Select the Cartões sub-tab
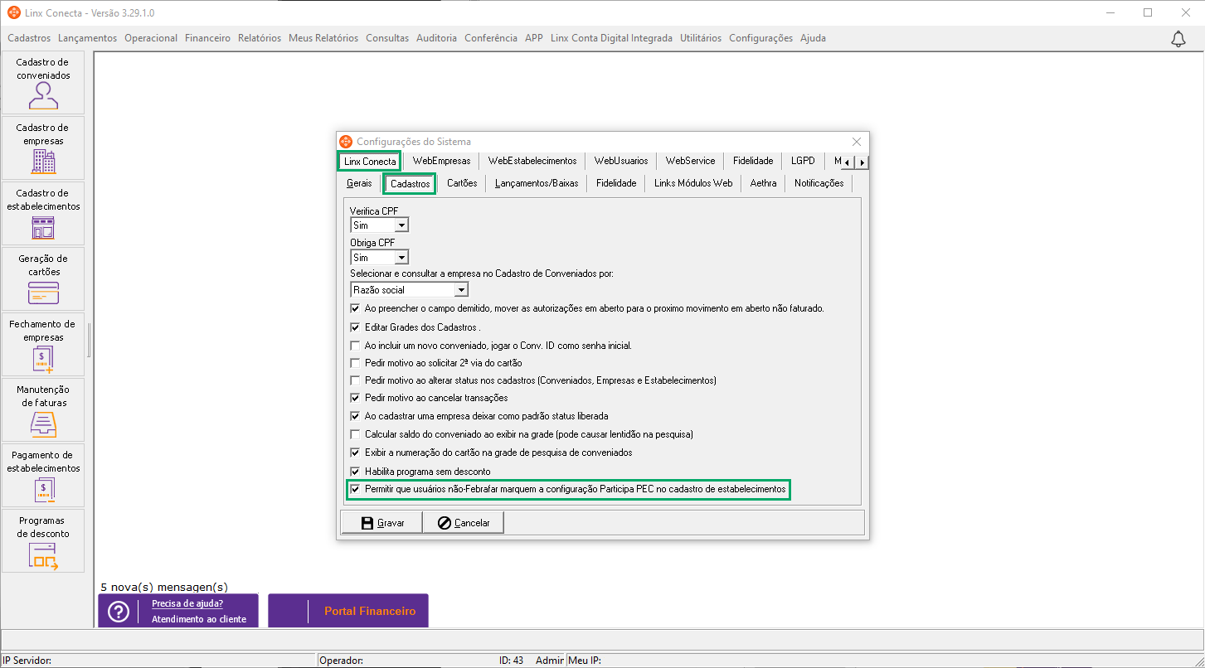 pyautogui.click(x=462, y=183)
